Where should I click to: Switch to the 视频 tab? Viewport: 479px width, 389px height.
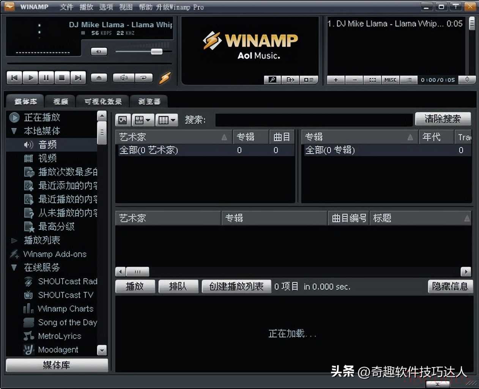click(x=60, y=101)
